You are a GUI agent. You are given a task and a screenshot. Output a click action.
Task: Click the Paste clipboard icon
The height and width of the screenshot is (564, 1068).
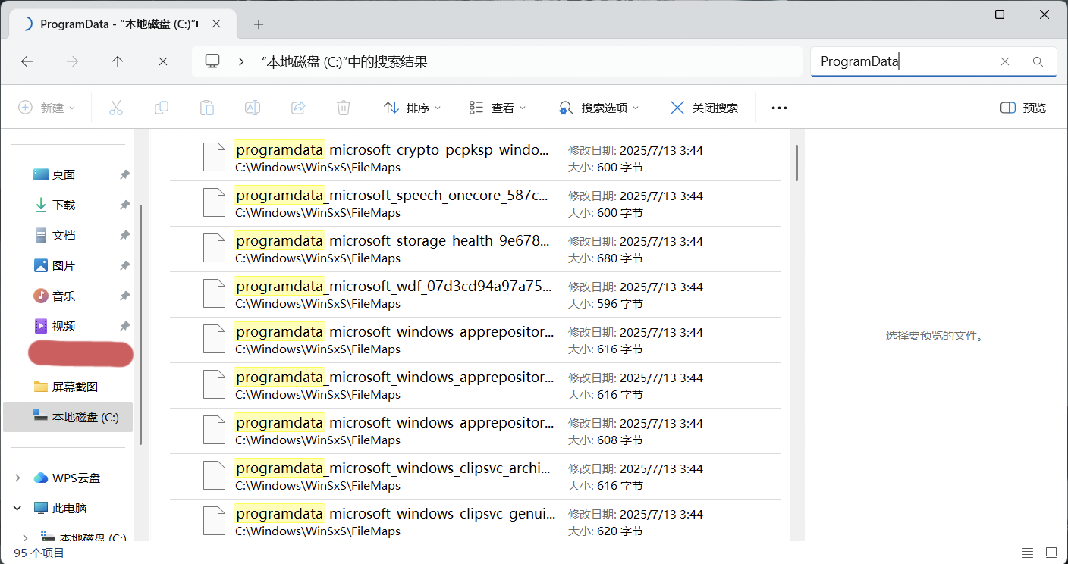pos(207,108)
